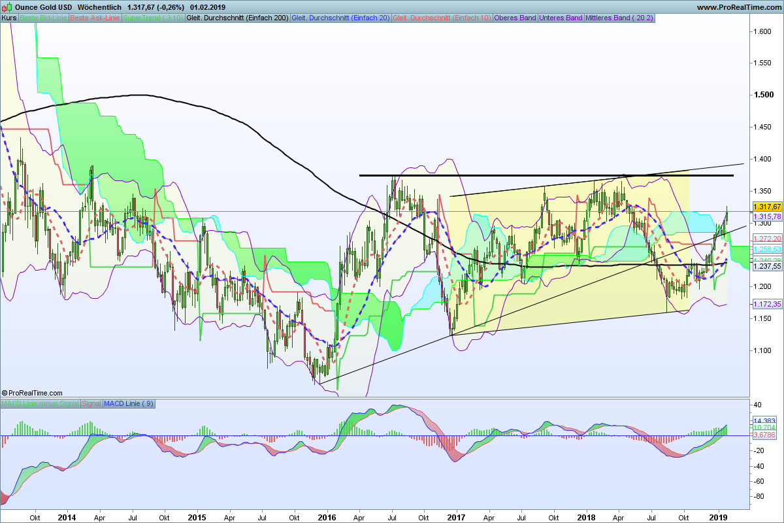Click the Wöchentlich timeframe text in title
The image size is (784, 523).
(99, 7)
